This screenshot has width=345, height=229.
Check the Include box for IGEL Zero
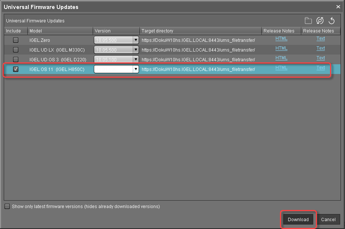[x=16, y=40]
